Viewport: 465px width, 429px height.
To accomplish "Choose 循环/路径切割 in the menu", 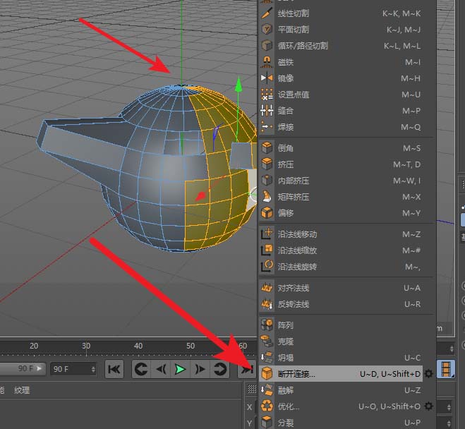I will tap(302, 46).
